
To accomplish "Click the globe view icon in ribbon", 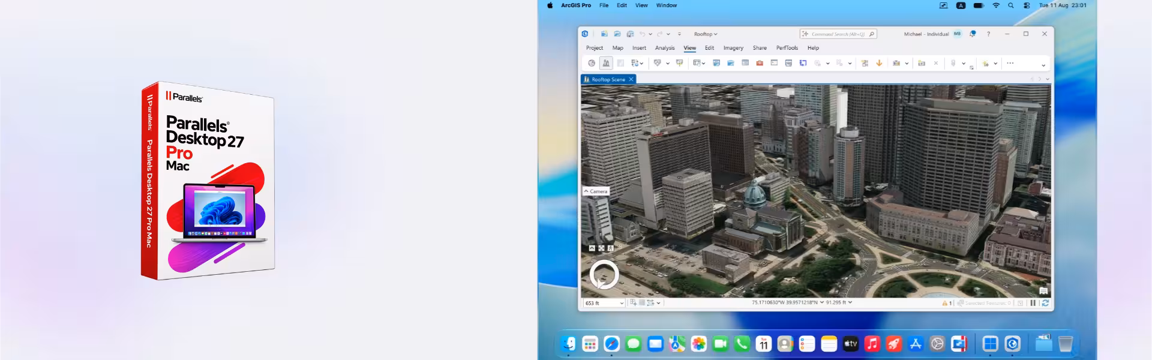I will 592,63.
